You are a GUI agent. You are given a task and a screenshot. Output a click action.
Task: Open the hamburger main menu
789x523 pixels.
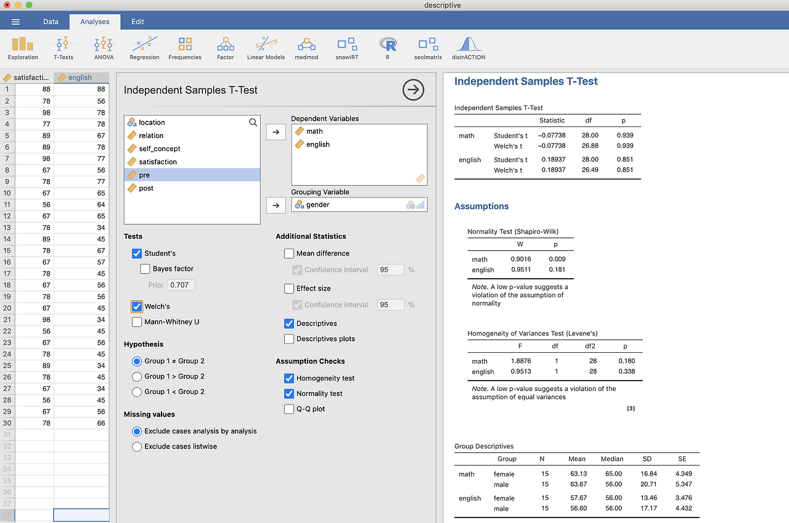click(15, 22)
